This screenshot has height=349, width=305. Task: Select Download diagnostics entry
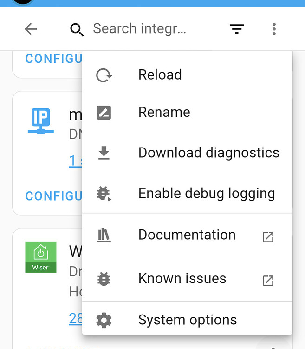(x=187, y=153)
